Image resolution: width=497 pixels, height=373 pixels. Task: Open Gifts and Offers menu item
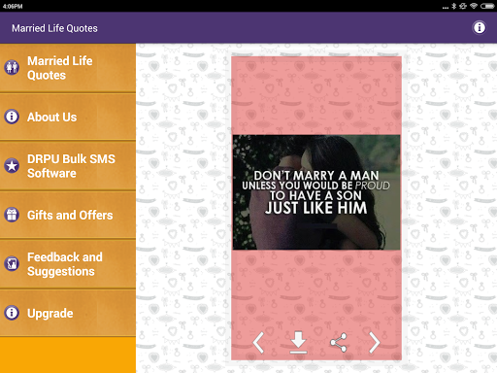coord(68,215)
